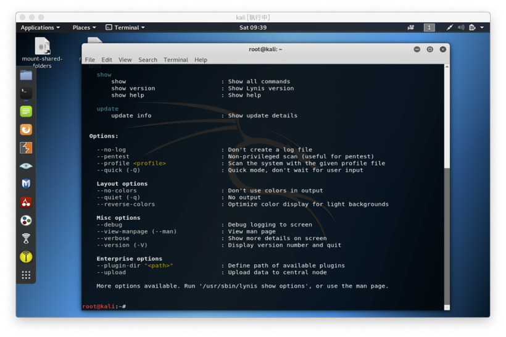Screen dimensions: 506x337
Task: Click the '--no-log' option text
Action: (x=111, y=150)
